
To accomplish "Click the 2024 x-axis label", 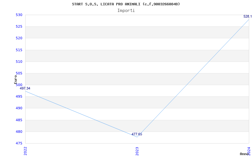I will (249, 151).
